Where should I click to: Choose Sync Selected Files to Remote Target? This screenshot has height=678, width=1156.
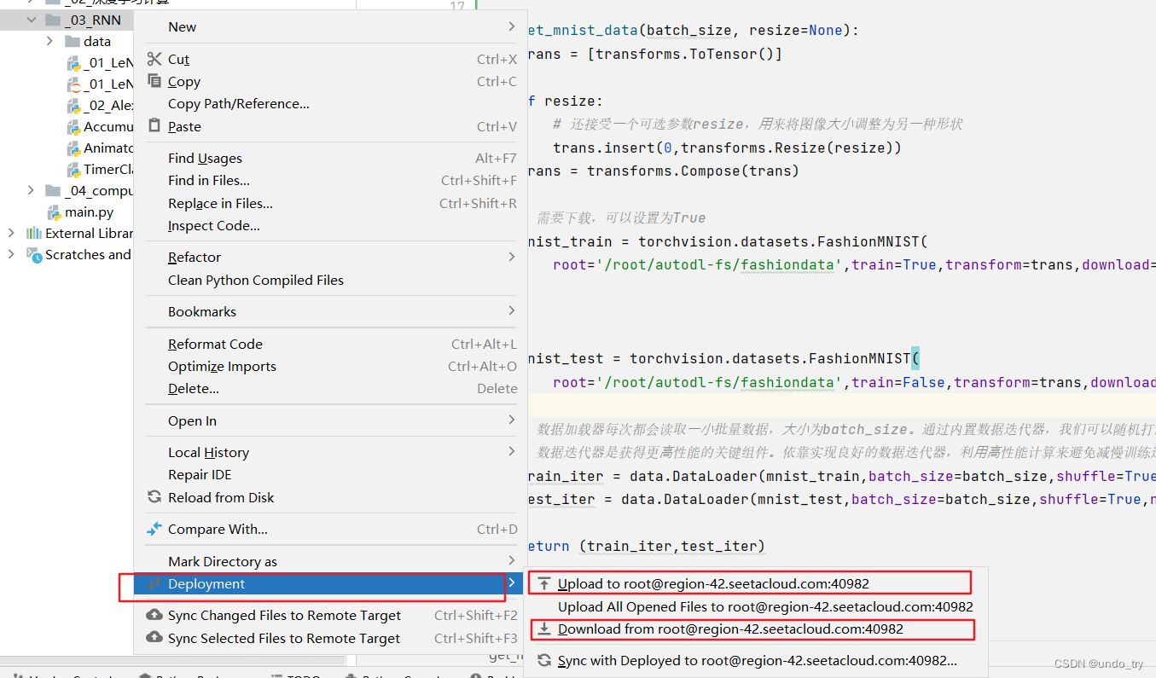(x=331, y=638)
